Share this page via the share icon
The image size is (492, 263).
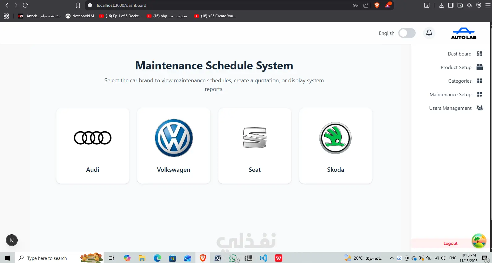366,5
